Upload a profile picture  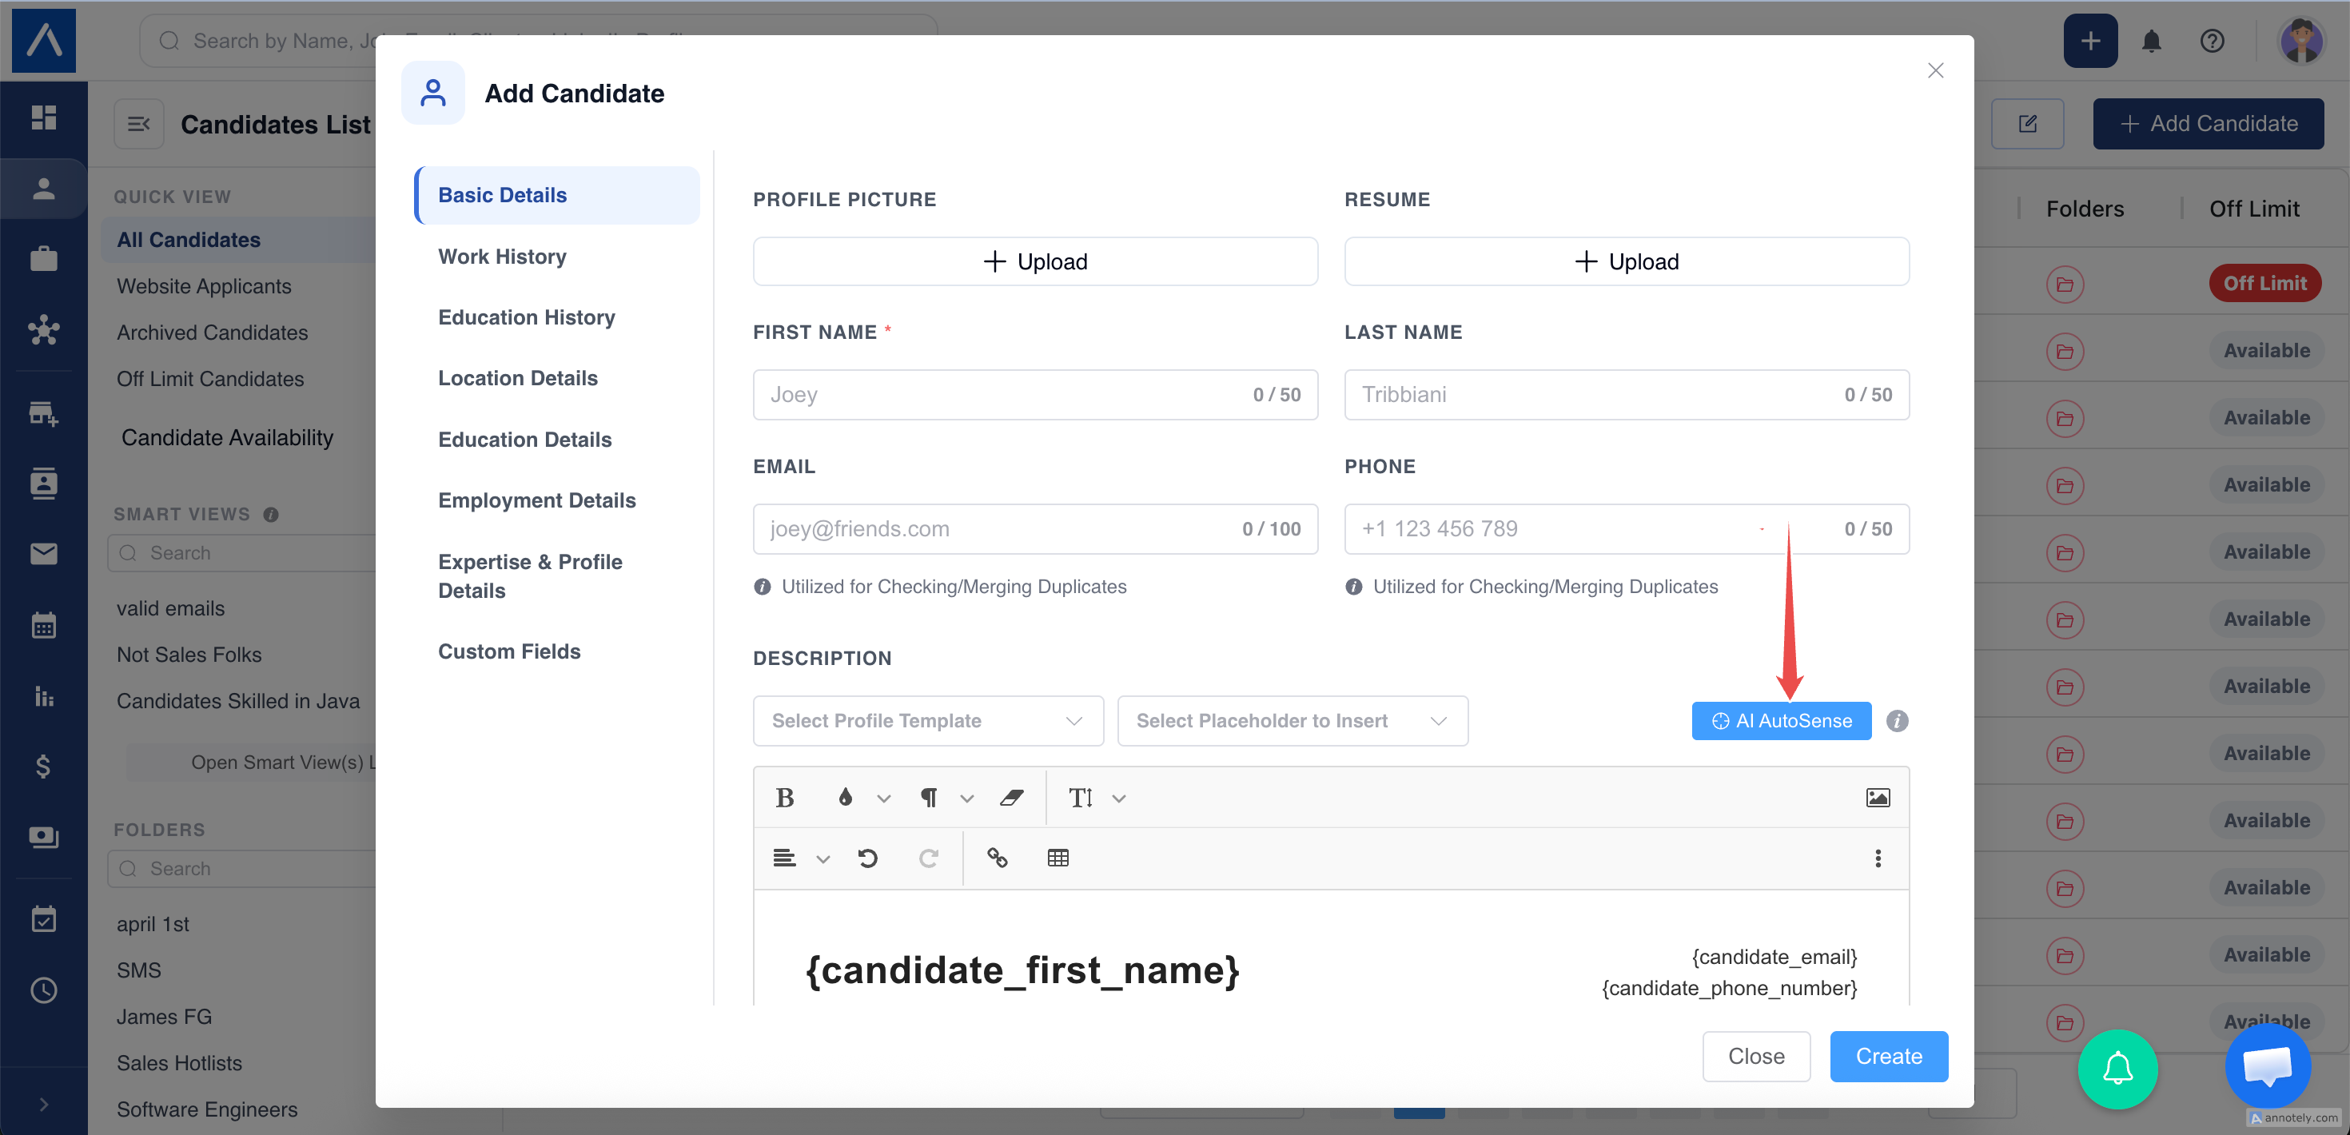(1035, 262)
